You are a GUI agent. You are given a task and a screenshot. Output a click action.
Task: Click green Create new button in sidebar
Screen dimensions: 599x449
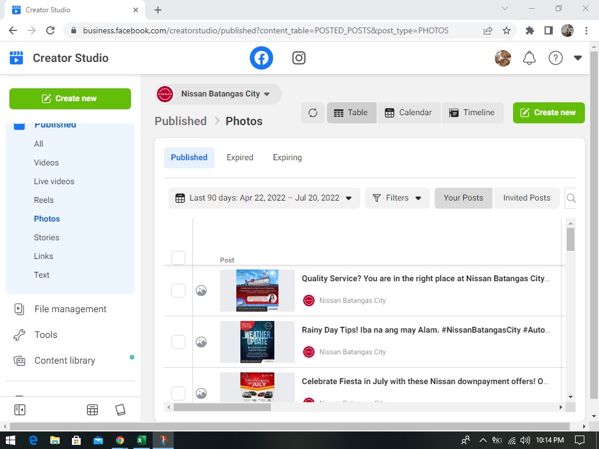coord(70,98)
